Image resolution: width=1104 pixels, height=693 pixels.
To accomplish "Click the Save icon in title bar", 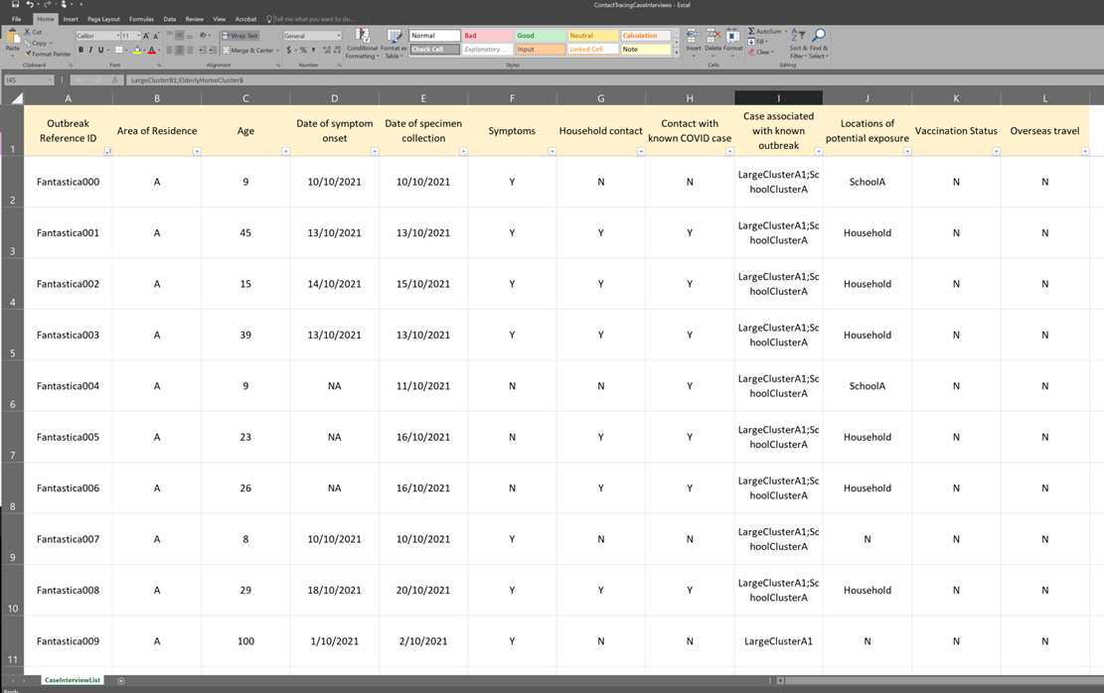I will click(16, 4).
